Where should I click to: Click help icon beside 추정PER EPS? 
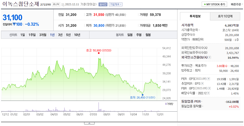pos(202,84)
